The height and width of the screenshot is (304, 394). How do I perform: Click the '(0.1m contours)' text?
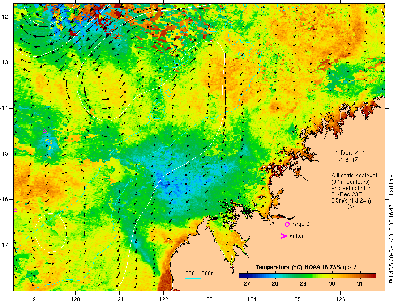[351, 182]
